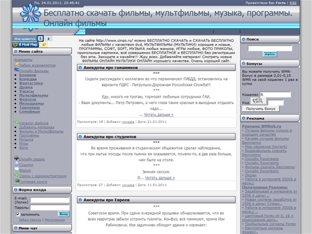Viewport: 312px width, 234px height.
Task: Open the 'Экран' ad link
Action: [x=251, y=175]
